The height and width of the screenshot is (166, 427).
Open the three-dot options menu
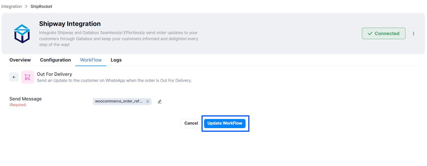tap(414, 34)
